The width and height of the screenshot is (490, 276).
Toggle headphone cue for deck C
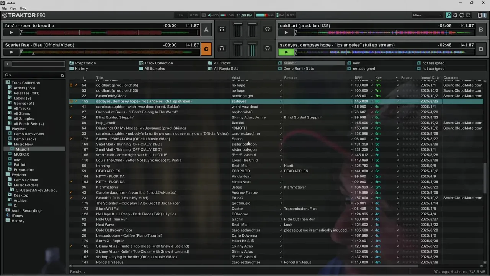pyautogui.click(x=222, y=48)
